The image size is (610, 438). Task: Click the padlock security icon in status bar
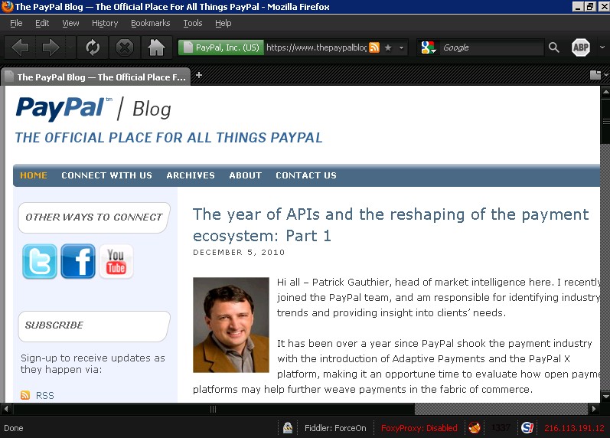click(288, 428)
